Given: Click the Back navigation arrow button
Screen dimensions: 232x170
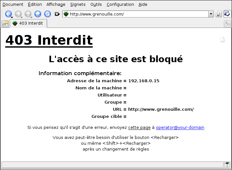Looking at the screenshot, I should tap(8, 14).
